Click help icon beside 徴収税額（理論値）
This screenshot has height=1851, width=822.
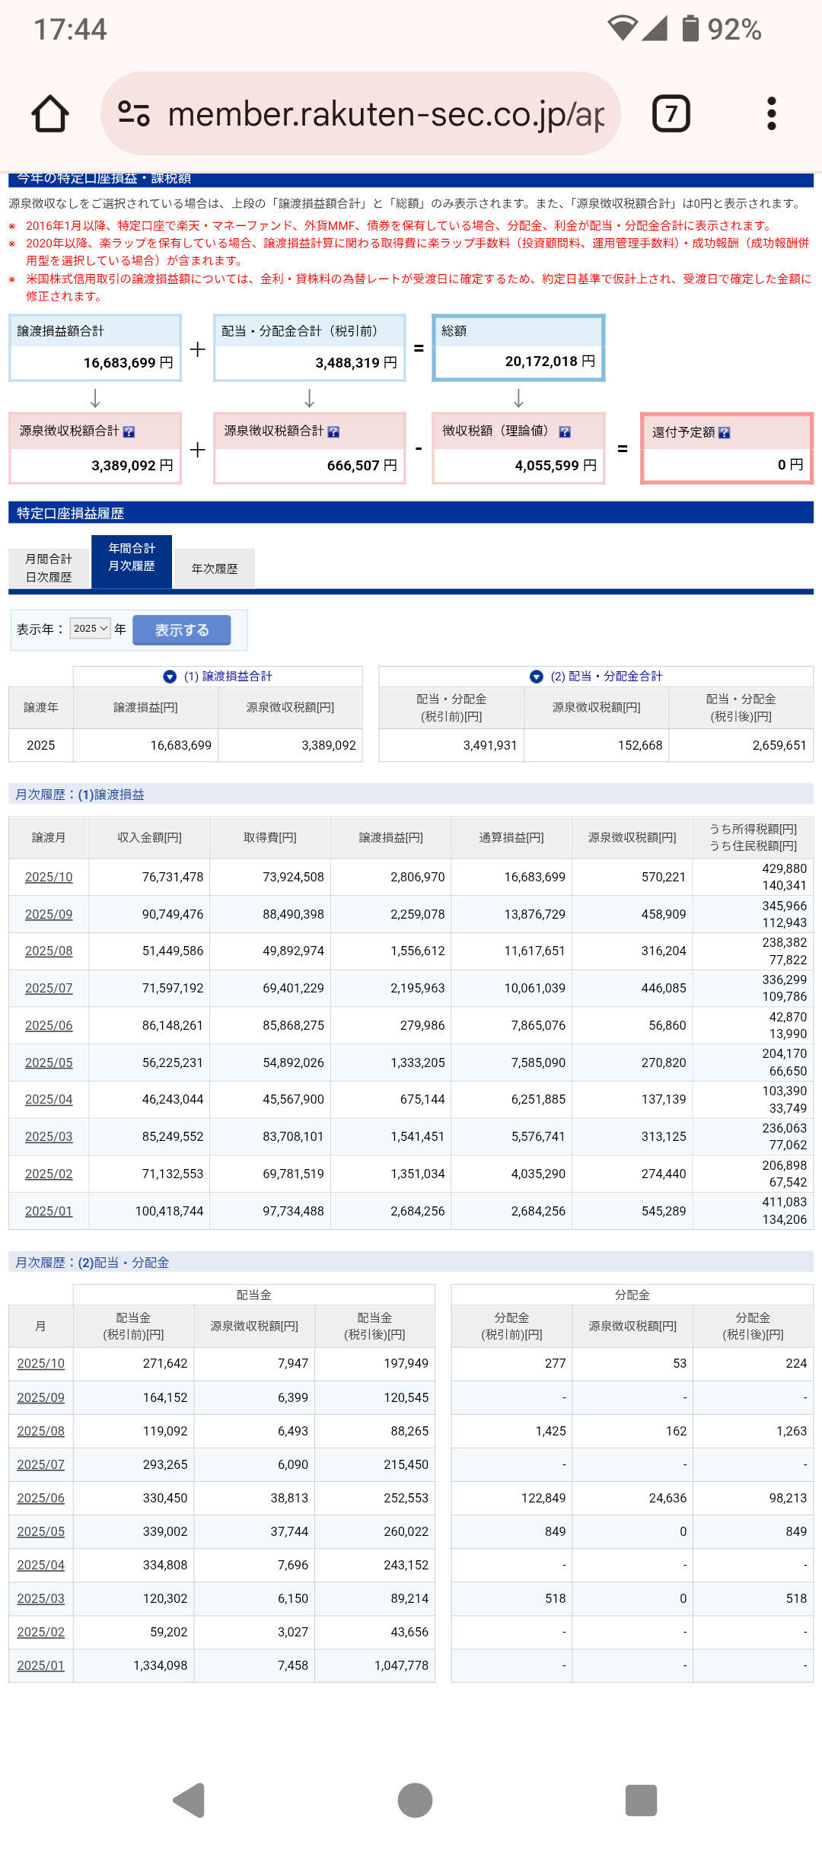565,432
